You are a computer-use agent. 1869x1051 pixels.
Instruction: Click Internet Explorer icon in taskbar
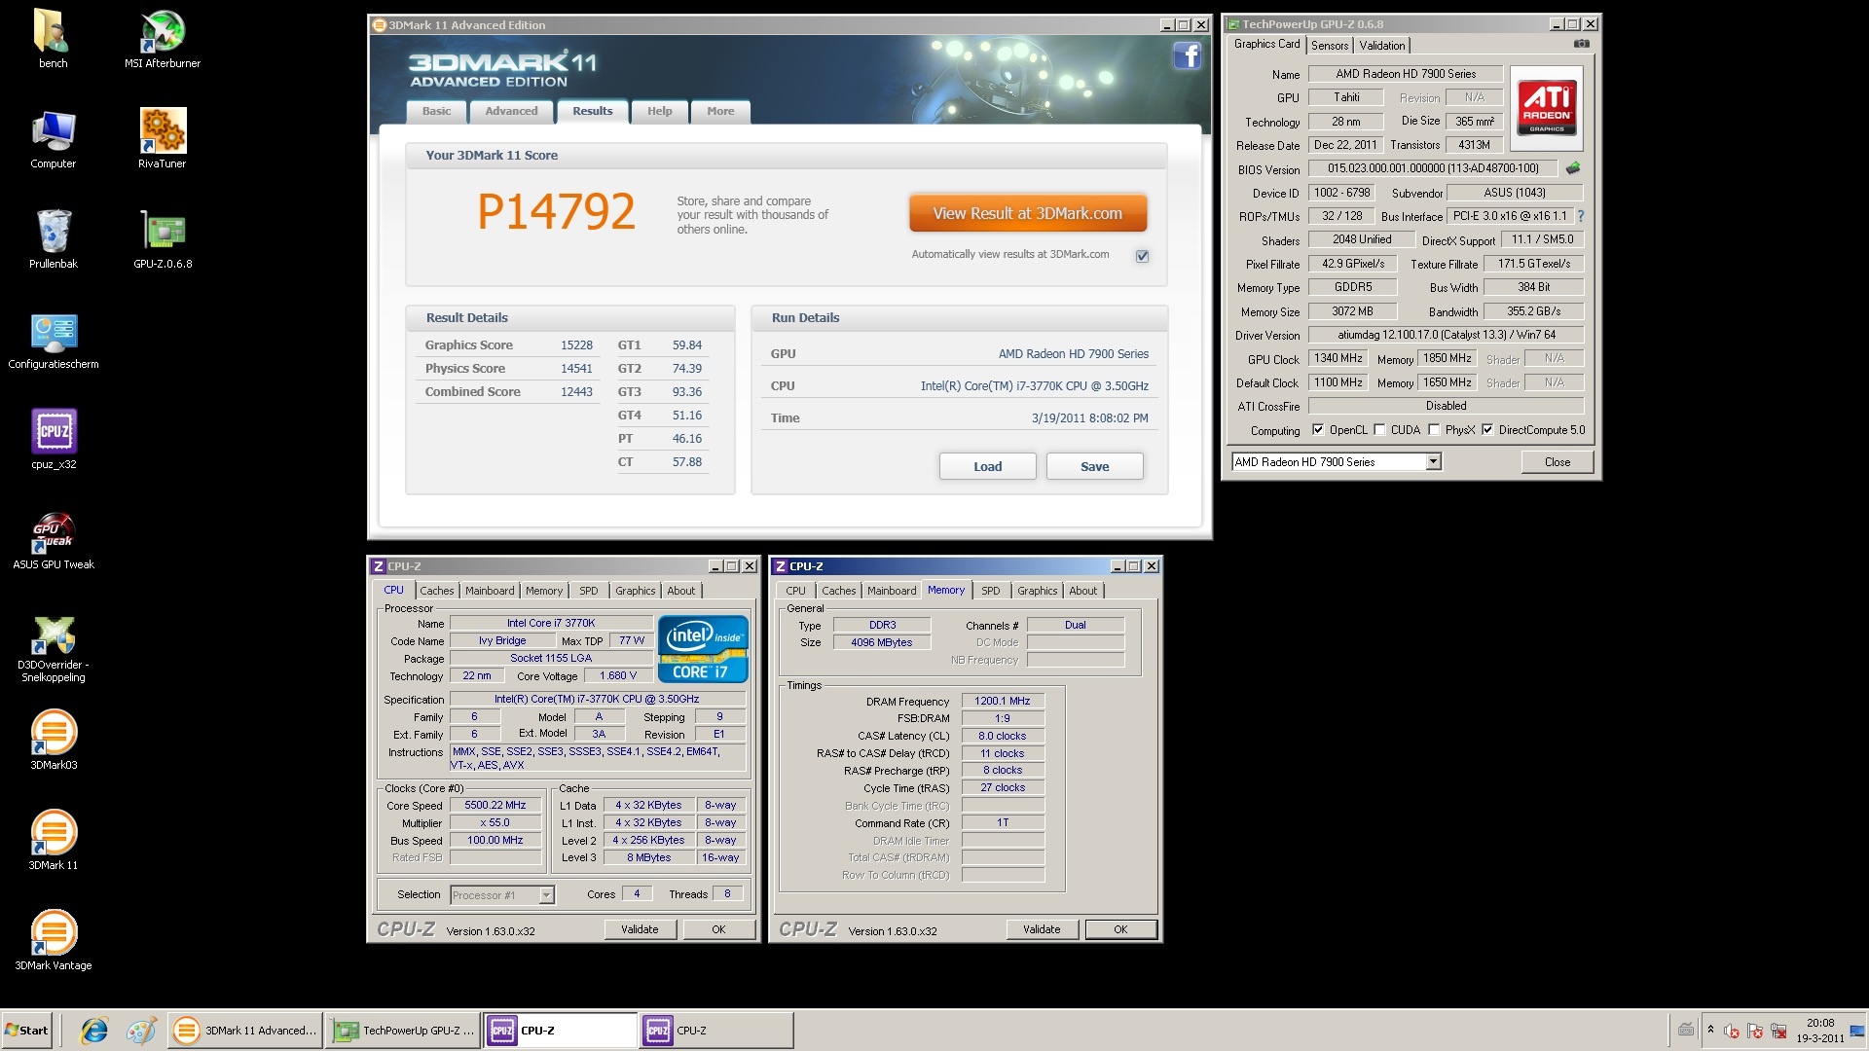tap(94, 1031)
